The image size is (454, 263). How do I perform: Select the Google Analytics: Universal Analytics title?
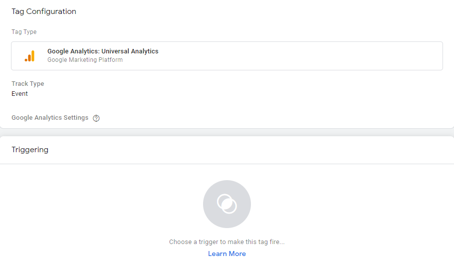(x=103, y=51)
